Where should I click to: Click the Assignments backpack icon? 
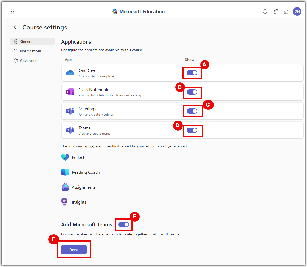[x=65, y=187]
